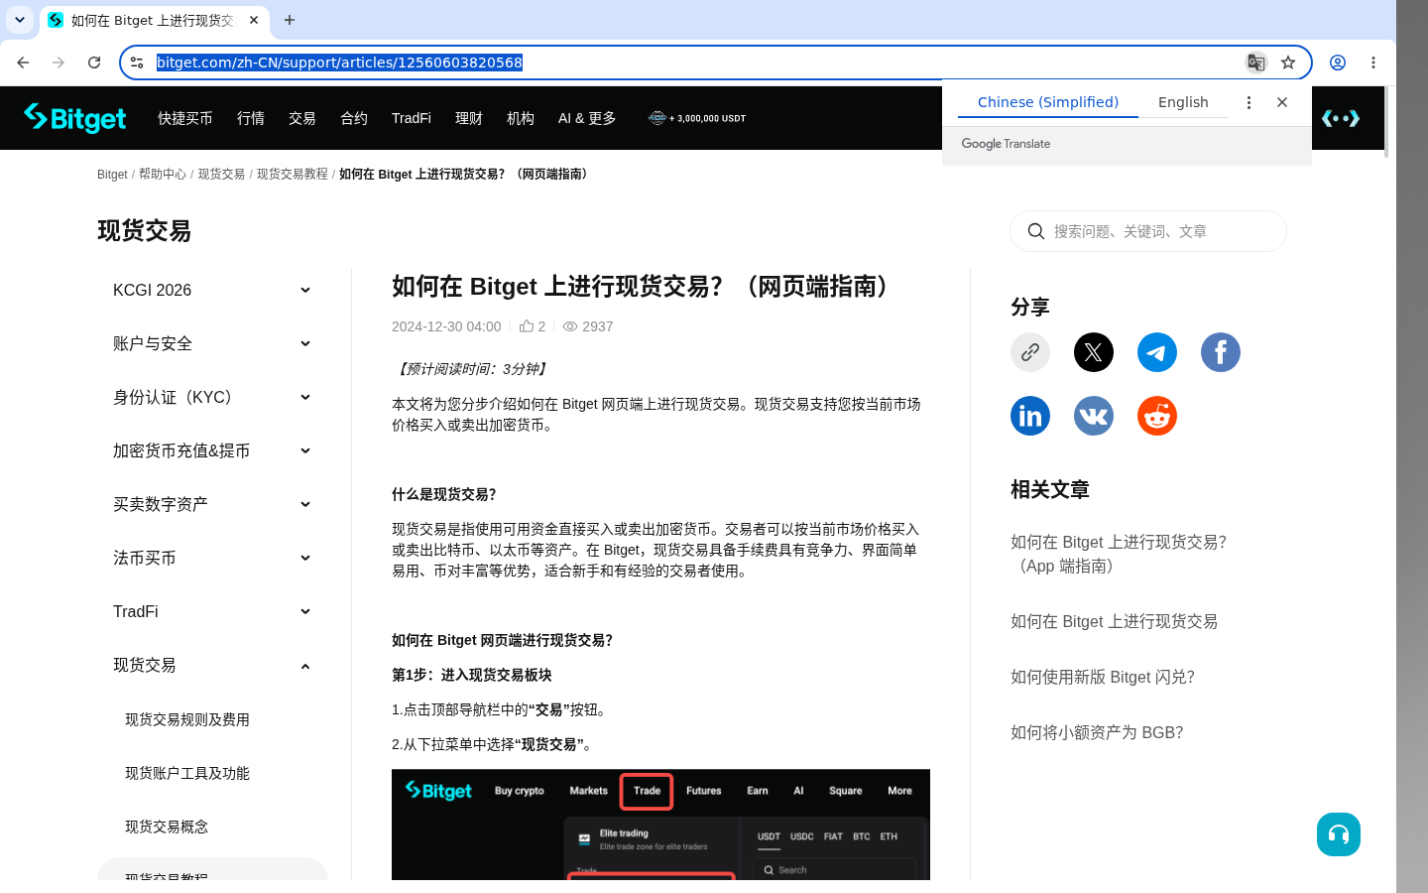This screenshot has width=1428, height=893.
Task: Click the thumbs-up like icon under title
Action: click(527, 326)
